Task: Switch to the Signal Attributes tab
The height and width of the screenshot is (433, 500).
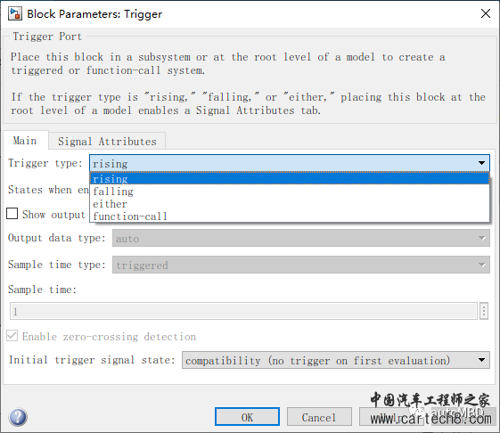Action: (107, 142)
